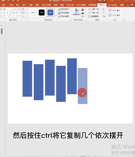Click 告诉我 tell me search box
The image size is (135, 157).
click(x=113, y=5)
